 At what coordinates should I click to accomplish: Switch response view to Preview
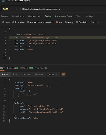[26, 75]
